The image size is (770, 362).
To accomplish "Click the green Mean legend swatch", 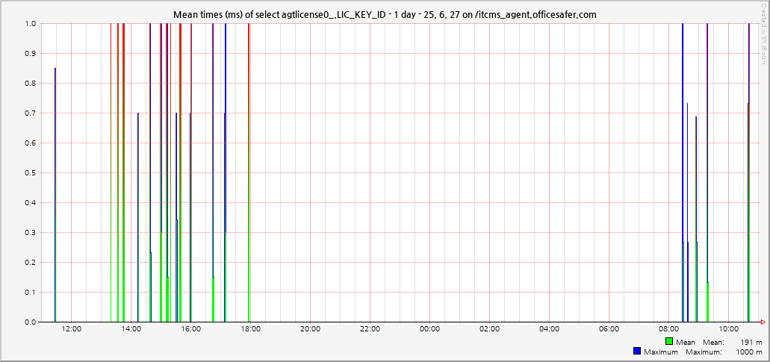I will [669, 341].
